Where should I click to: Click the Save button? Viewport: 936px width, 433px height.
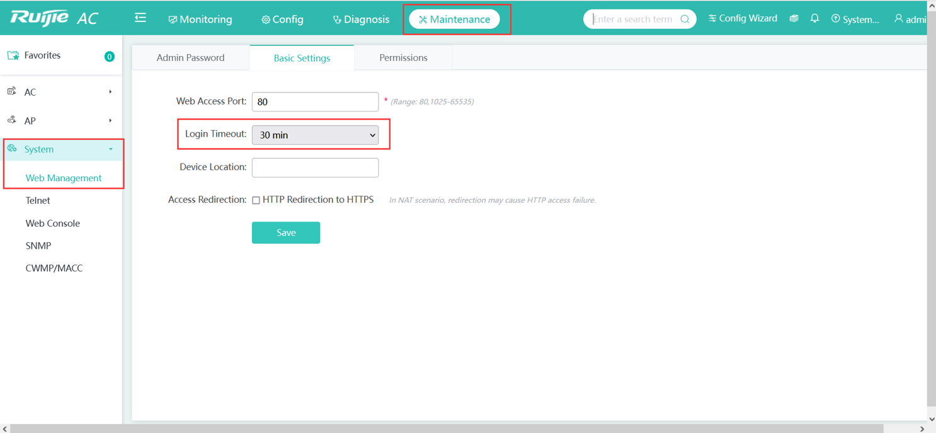[x=286, y=233]
